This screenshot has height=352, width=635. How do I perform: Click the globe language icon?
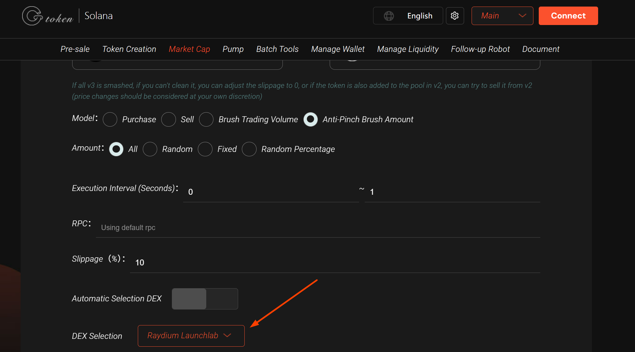pyautogui.click(x=389, y=16)
